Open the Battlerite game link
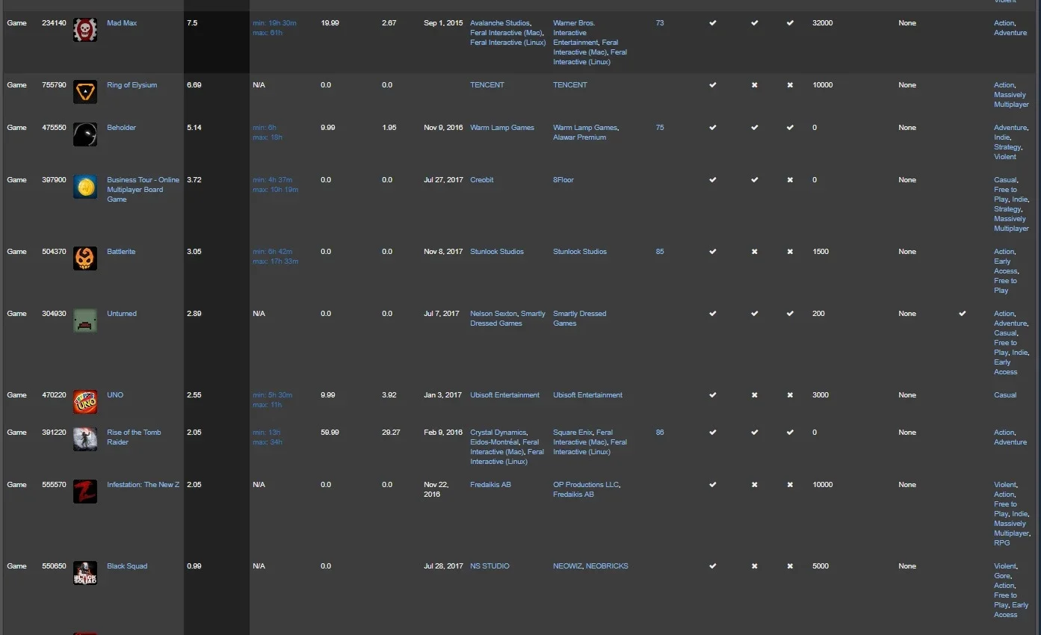1041x635 pixels. (x=121, y=252)
